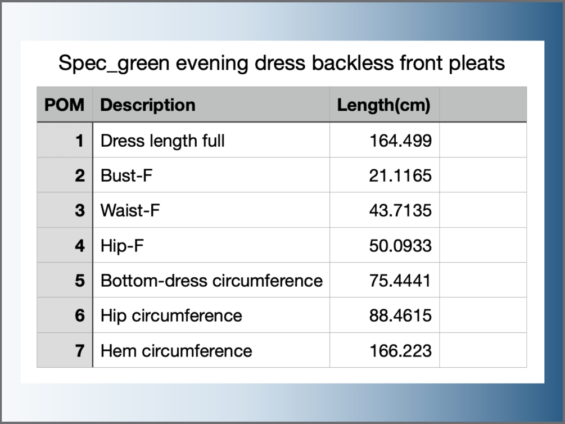Select 'Bottom-dress circumference' cell

pos(211,281)
